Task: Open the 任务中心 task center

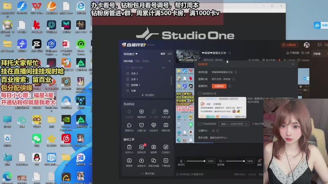Action: pos(129,149)
